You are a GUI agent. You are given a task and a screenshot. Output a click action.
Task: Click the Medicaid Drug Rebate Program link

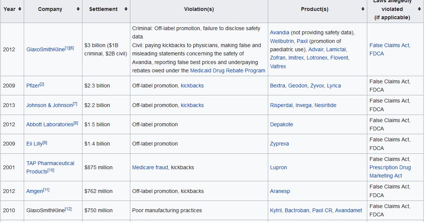pos(228,71)
